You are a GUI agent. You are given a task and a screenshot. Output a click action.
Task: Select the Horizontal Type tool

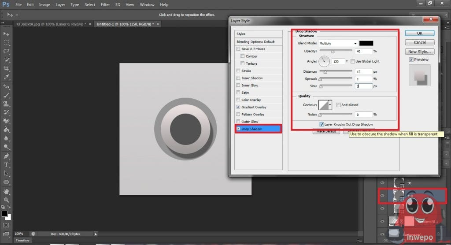[6, 165]
